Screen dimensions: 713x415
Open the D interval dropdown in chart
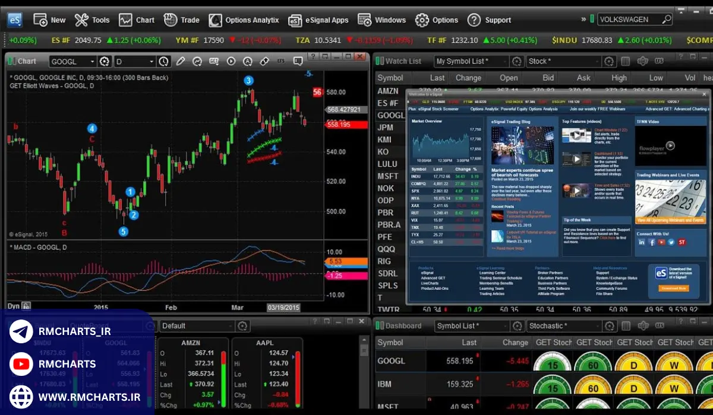pos(151,62)
